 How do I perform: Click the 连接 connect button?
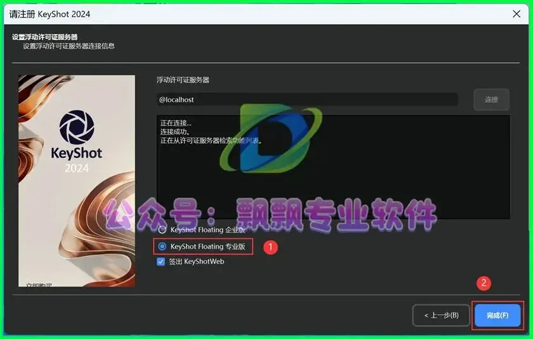tap(492, 99)
